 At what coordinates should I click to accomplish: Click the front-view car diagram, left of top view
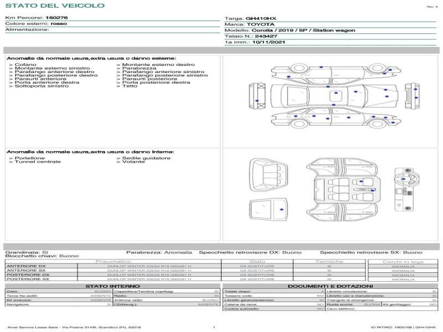(258, 94)
